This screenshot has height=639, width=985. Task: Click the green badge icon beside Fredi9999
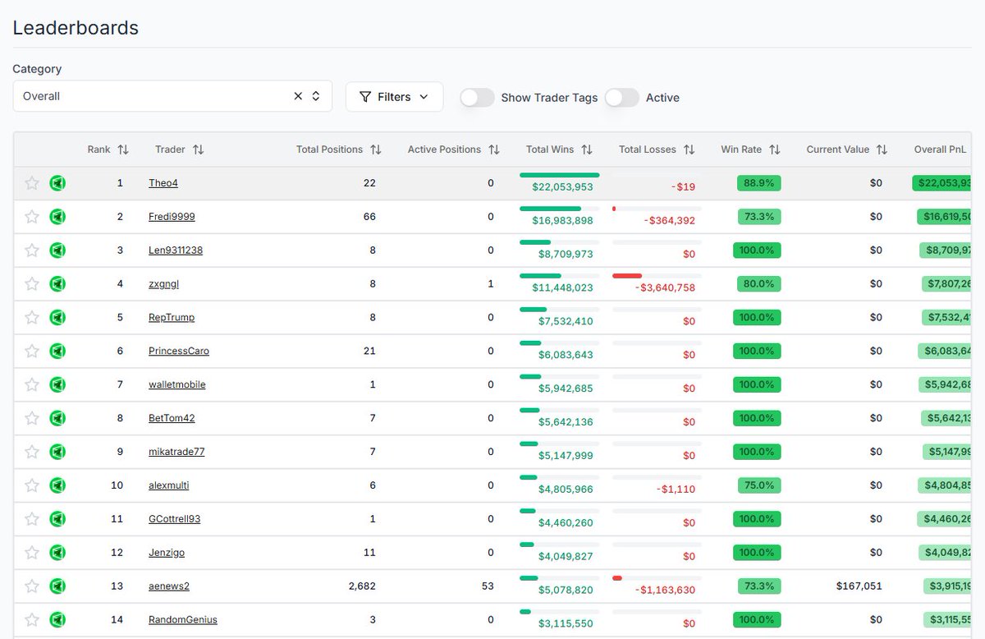(57, 217)
